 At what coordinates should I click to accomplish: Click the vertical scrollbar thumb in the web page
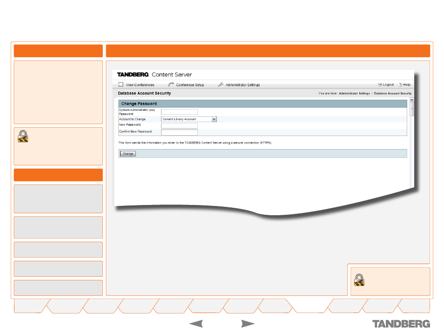tap(412, 109)
